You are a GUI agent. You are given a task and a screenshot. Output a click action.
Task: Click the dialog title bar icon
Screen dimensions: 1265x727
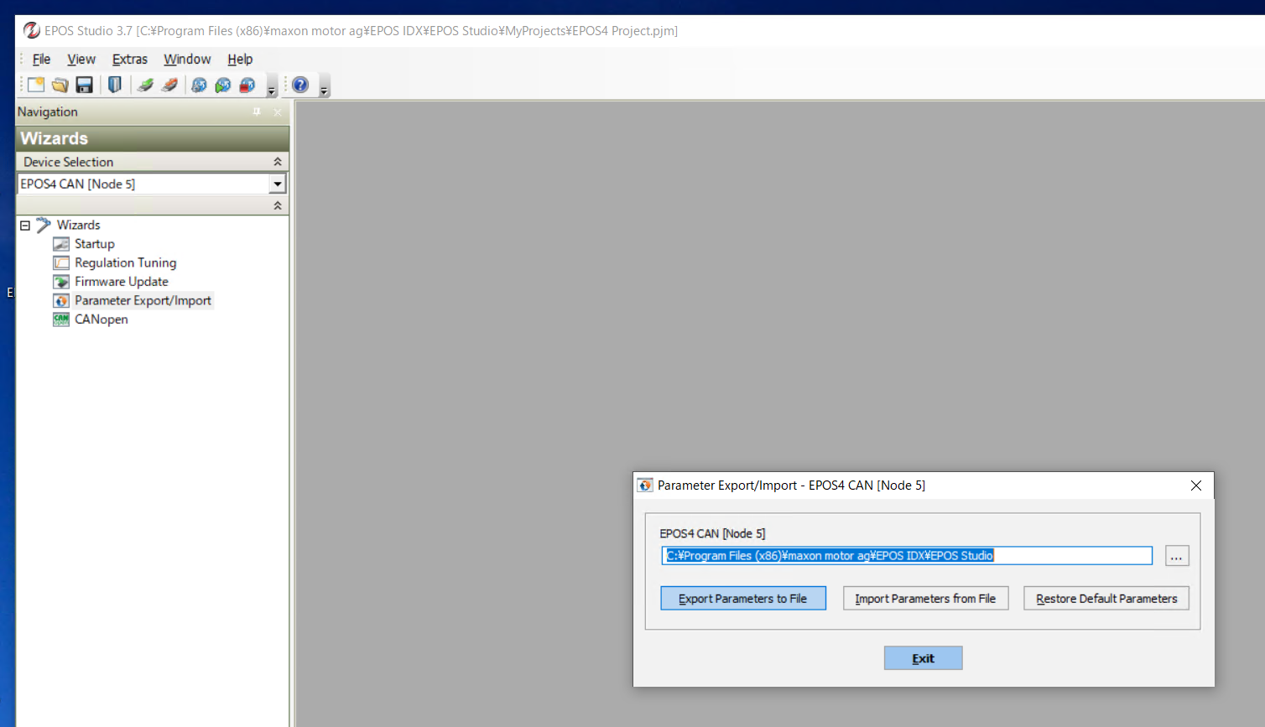coord(645,486)
